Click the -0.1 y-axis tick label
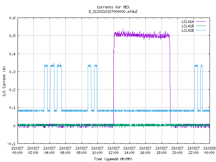 pyautogui.click(x=11, y=144)
